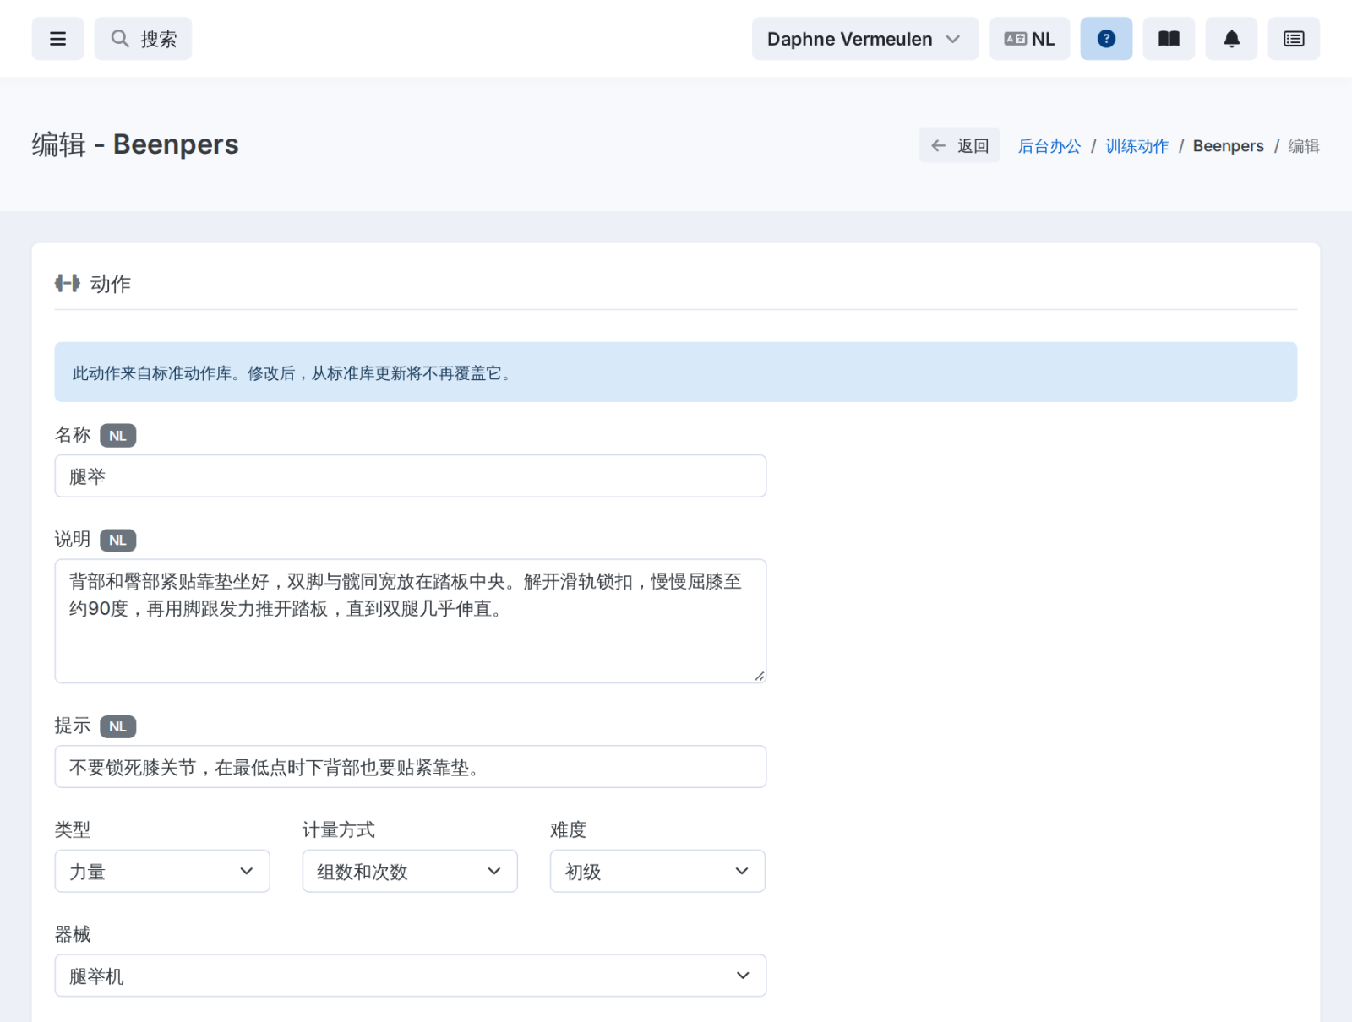This screenshot has width=1352, height=1022.
Task: Switch the language via NL button
Action: click(x=1029, y=39)
